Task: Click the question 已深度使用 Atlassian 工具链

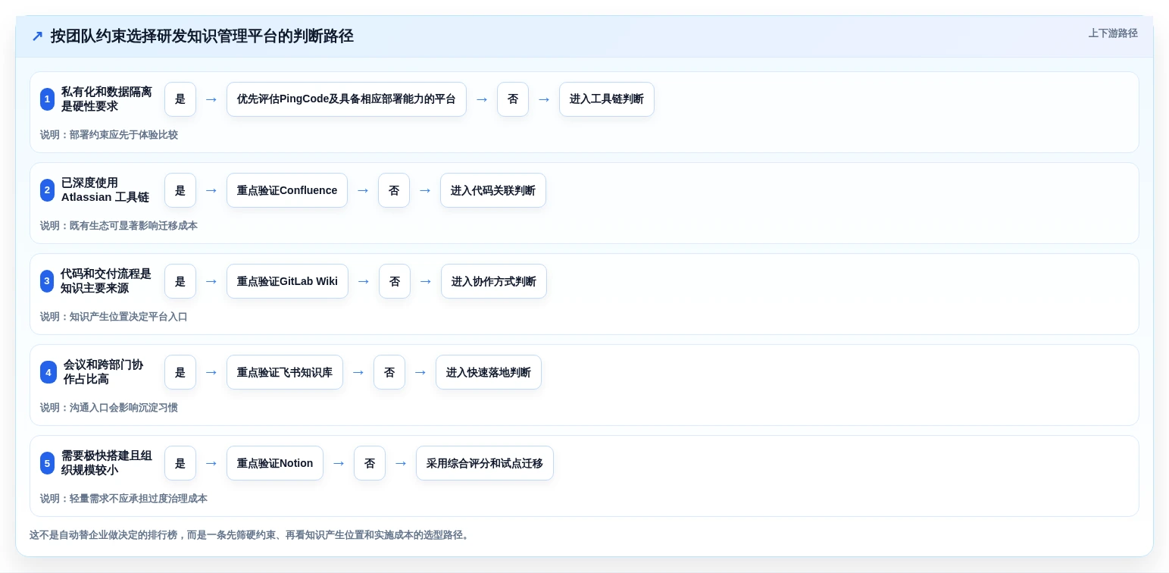Action: [x=105, y=190]
